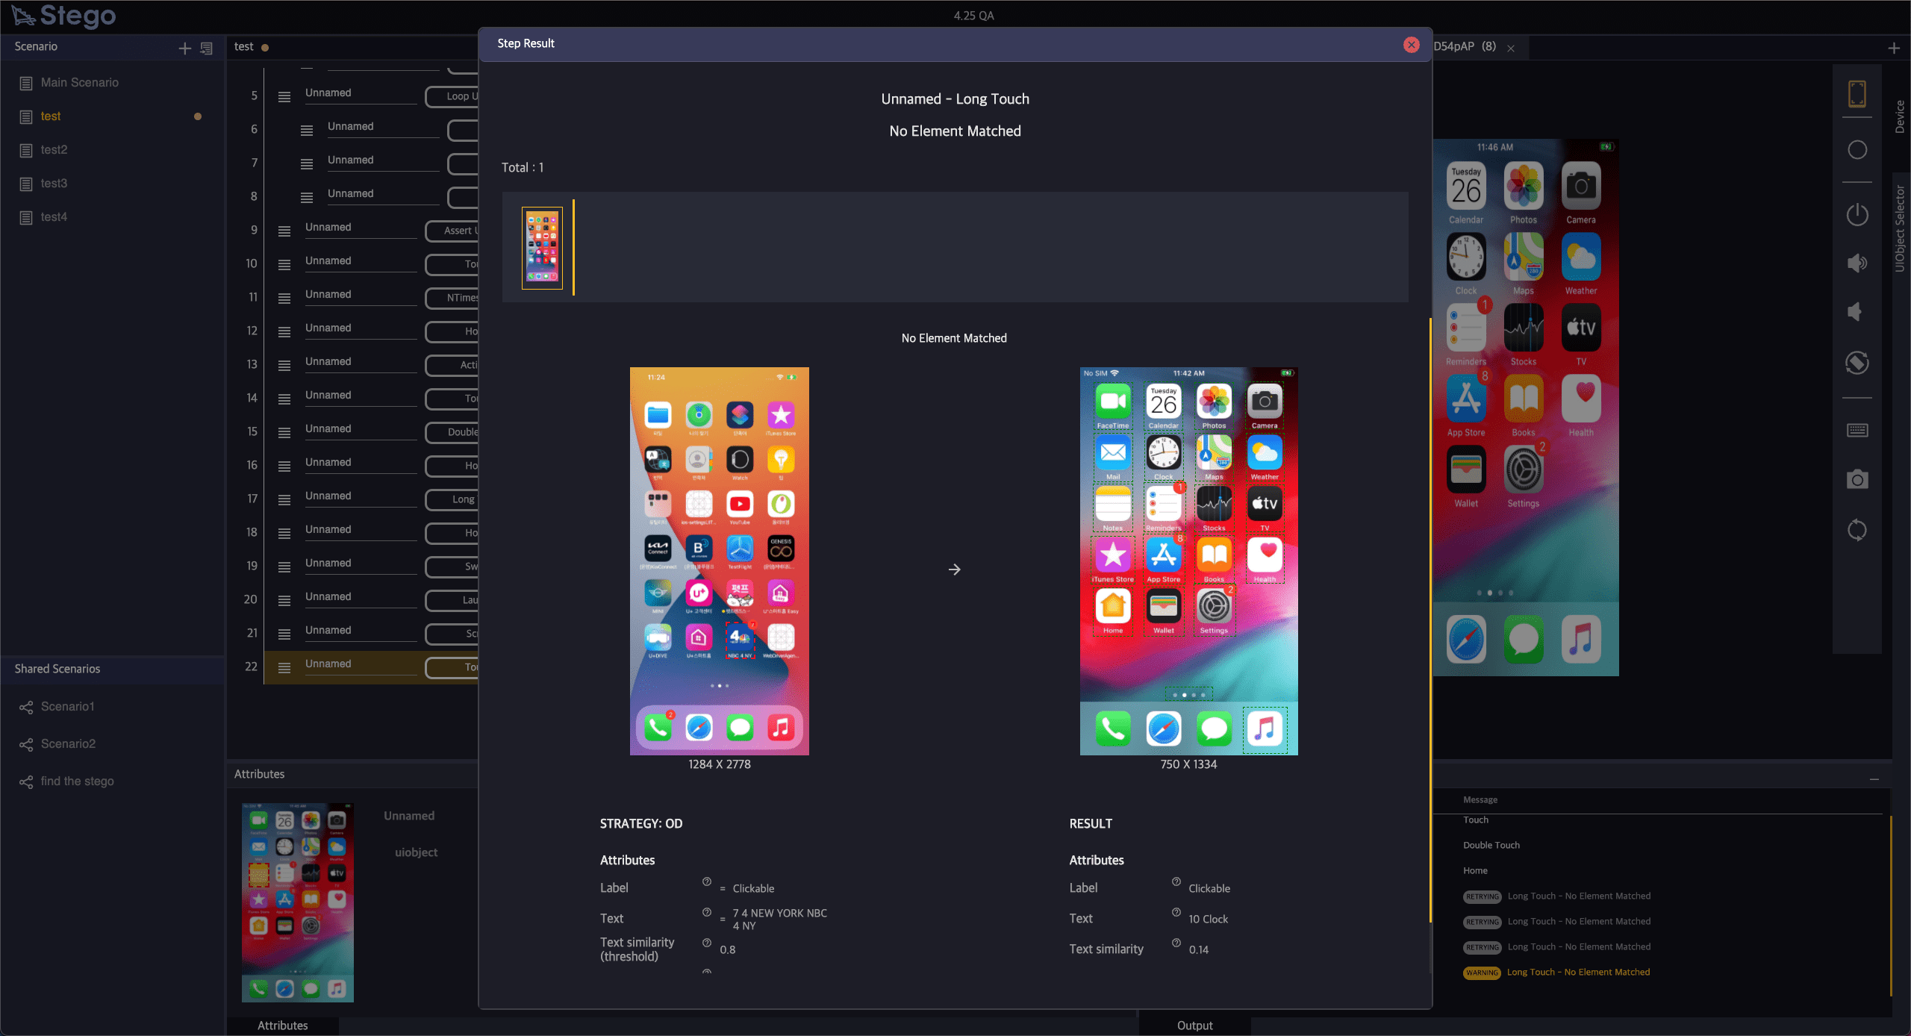Click help icon next to RESULT Text similarity
Image resolution: width=1911 pixels, height=1036 pixels.
pos(1176,943)
